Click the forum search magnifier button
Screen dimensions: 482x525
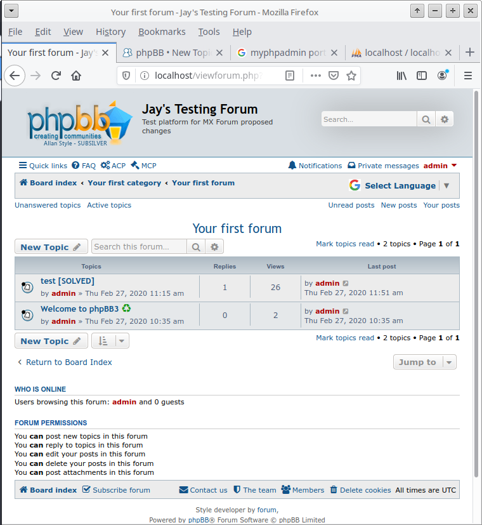pyautogui.click(x=196, y=247)
